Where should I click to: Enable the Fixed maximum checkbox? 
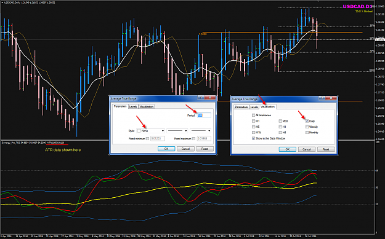pyautogui.click(x=193, y=139)
